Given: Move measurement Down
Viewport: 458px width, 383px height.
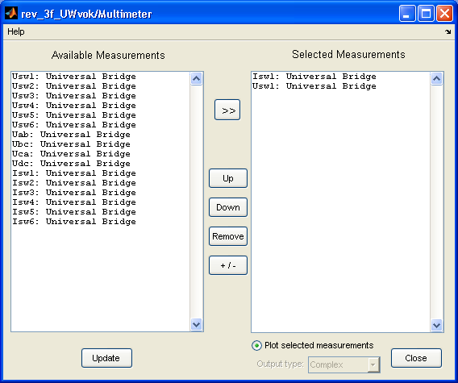Looking at the screenshot, I should click(228, 207).
